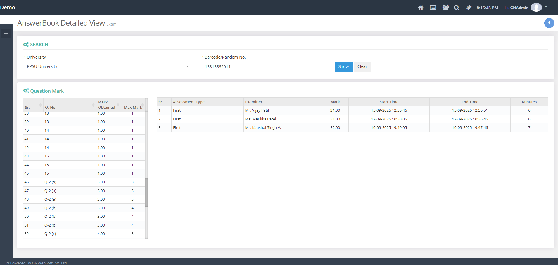The image size is (558, 265).
Task: Select the Mr. Kaushal Singh V. assessment row
Action: (263, 128)
